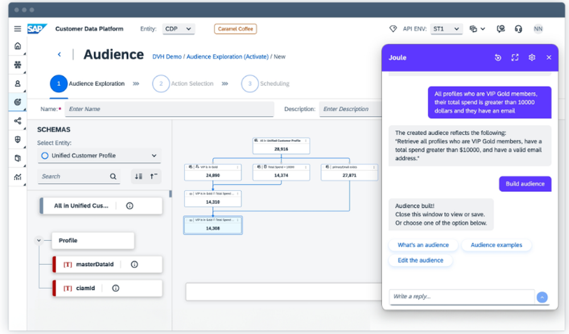The image size is (569, 334).
Task: Select the masterDataId tree item
Action: point(108,264)
